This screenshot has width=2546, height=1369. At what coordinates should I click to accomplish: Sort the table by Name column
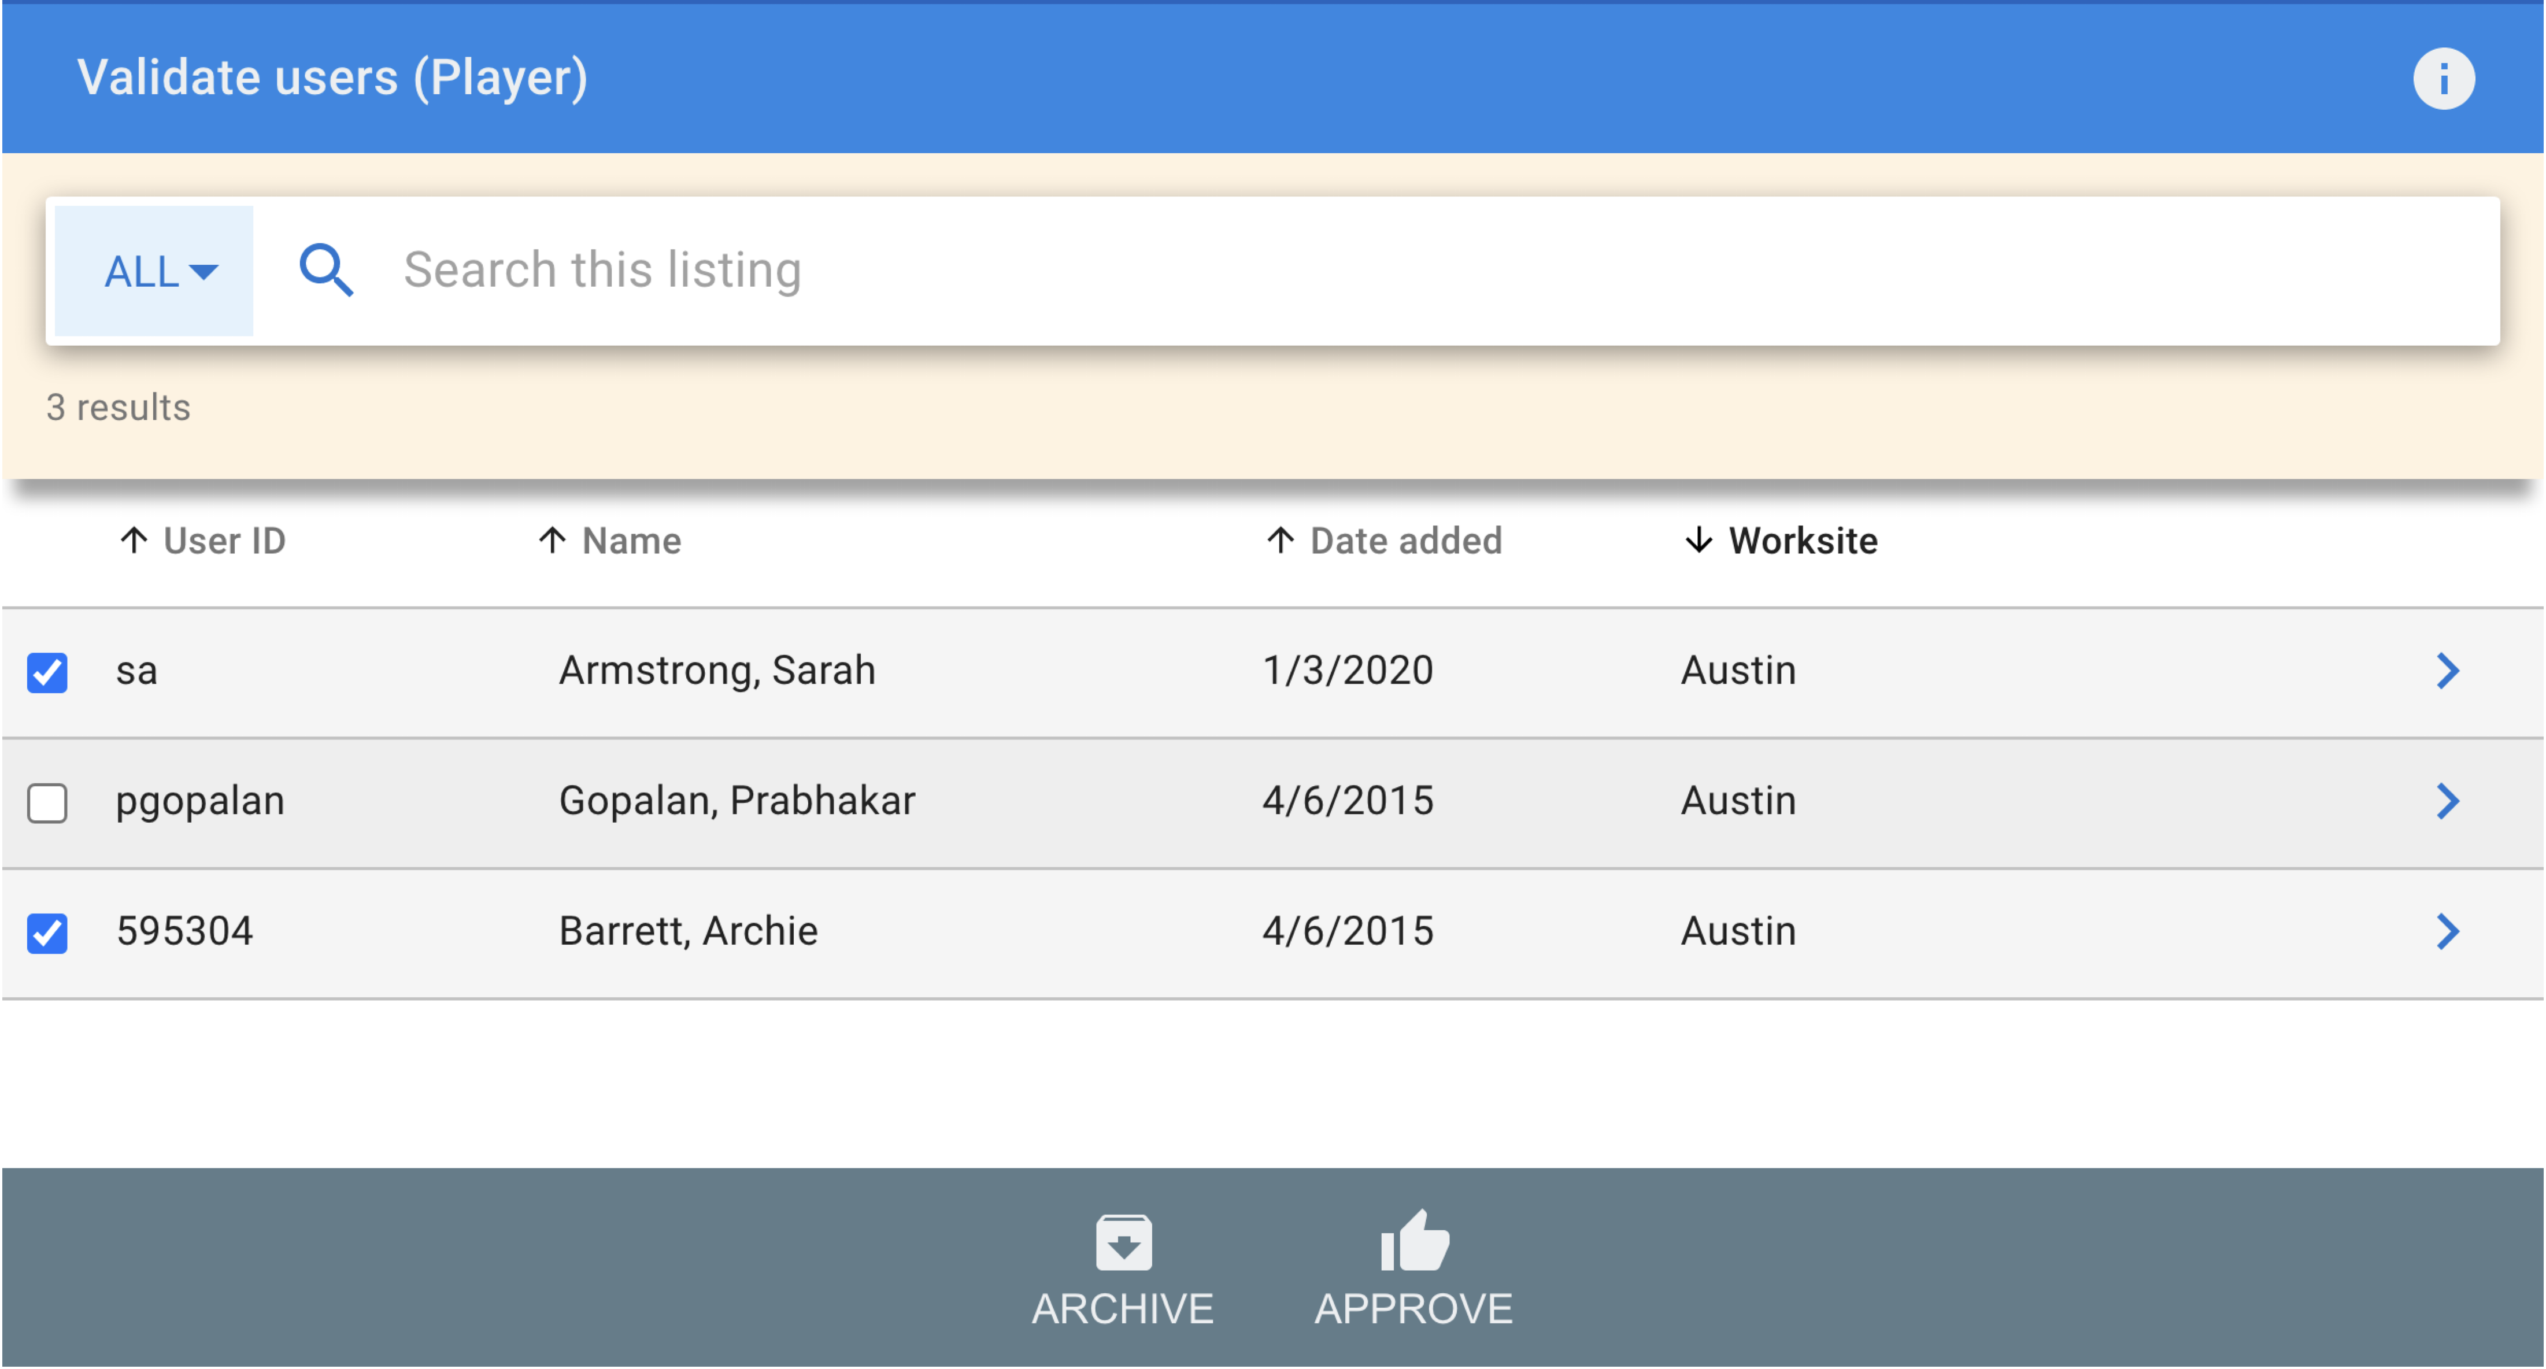click(631, 541)
